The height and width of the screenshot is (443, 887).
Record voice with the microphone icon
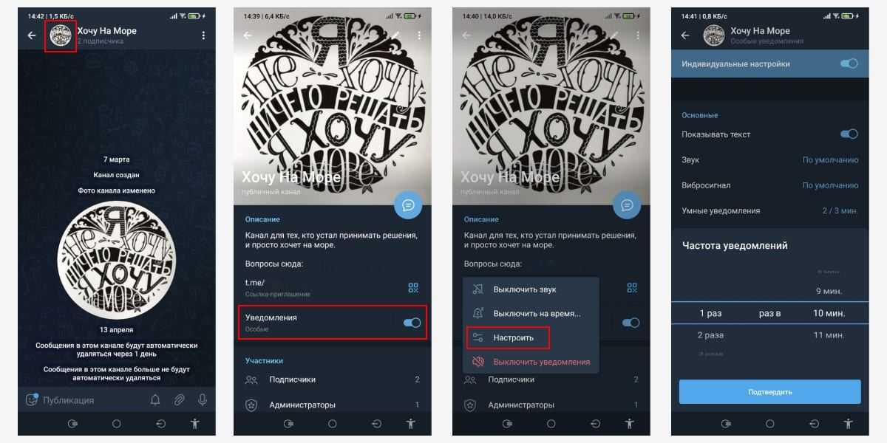click(202, 399)
